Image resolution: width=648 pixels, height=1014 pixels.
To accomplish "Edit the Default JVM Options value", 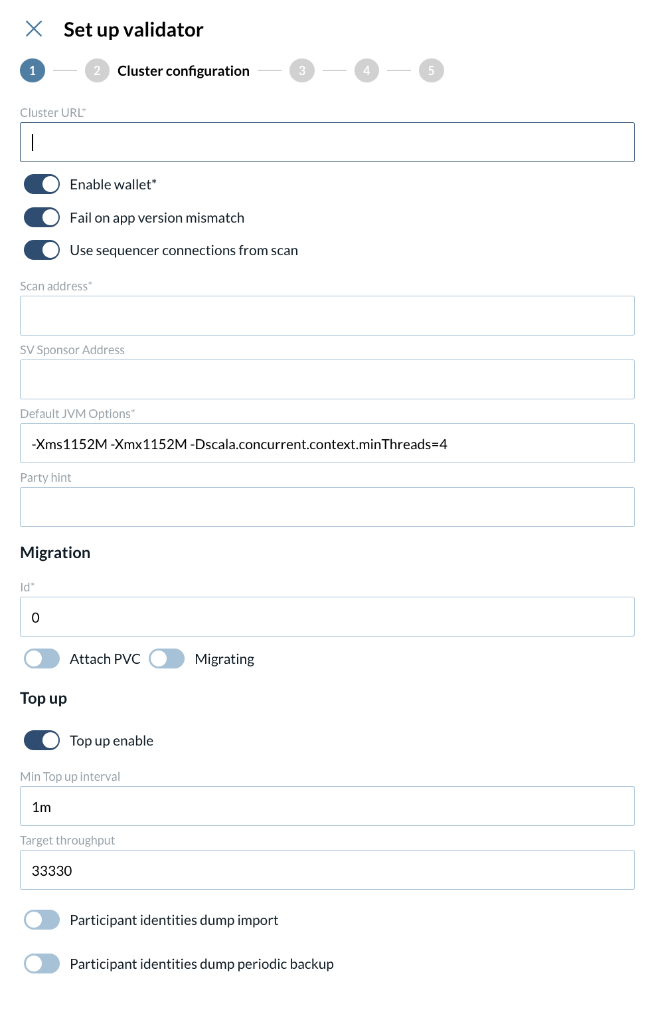I will [x=327, y=443].
